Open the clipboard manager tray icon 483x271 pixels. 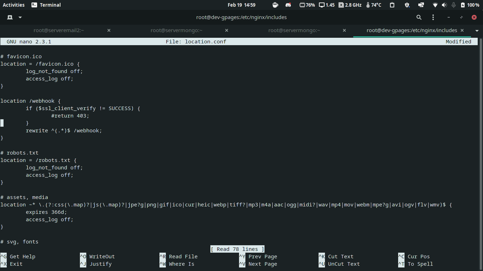pos(392,5)
